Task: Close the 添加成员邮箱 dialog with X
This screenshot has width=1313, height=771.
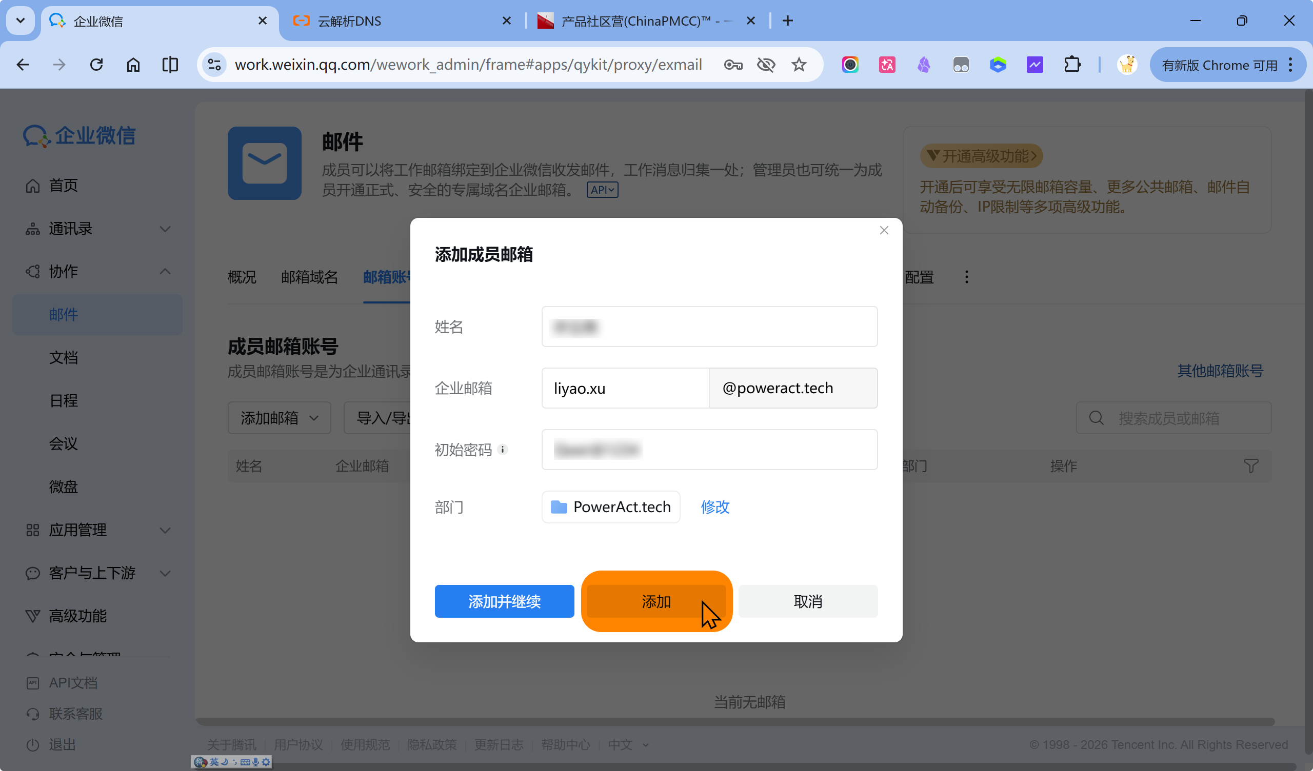Action: tap(884, 230)
